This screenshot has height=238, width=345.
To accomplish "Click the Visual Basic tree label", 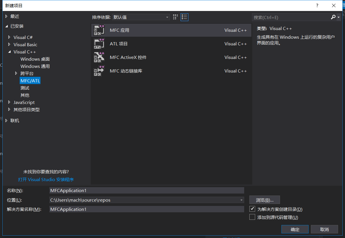I will coord(25,45).
